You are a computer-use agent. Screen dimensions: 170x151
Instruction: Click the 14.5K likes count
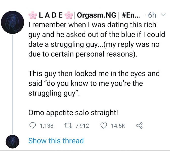(118, 125)
